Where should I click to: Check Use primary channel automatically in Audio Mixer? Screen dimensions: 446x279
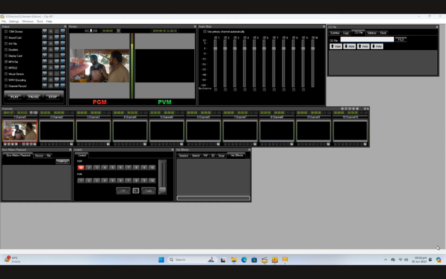[205, 31]
